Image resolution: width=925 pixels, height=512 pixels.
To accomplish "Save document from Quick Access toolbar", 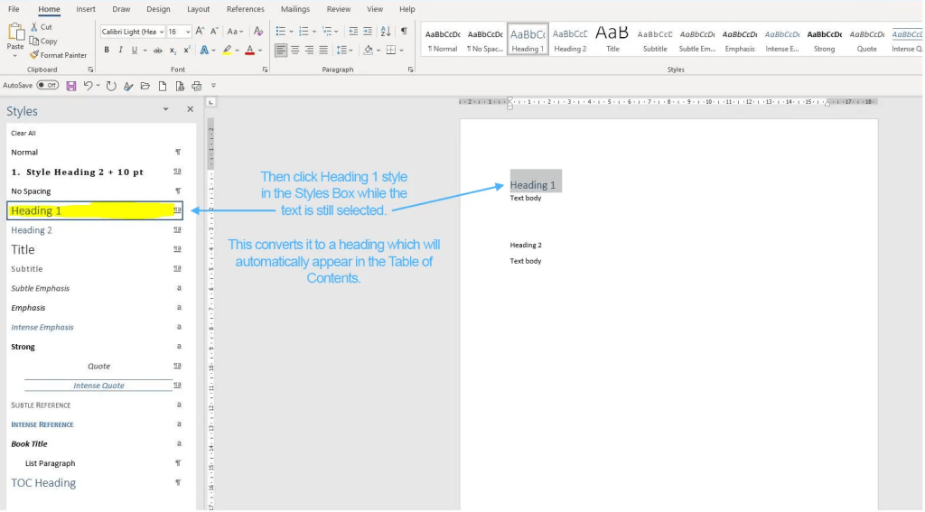I will pos(70,86).
